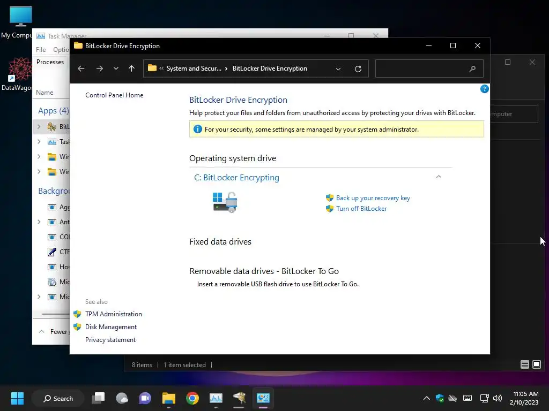Switch to BitLocker keys taskbar icon
The width and height of the screenshot is (549, 411).
[x=240, y=398]
